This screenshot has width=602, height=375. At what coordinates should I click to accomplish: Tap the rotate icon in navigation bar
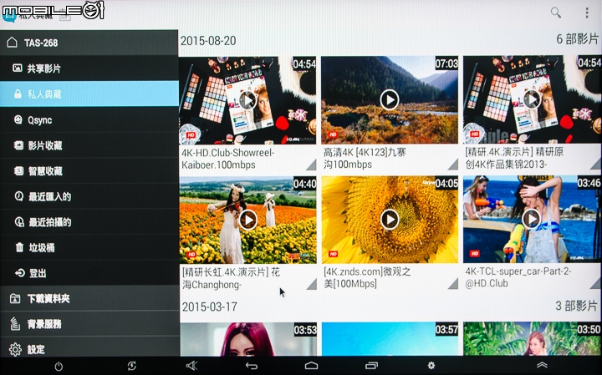coord(132,366)
